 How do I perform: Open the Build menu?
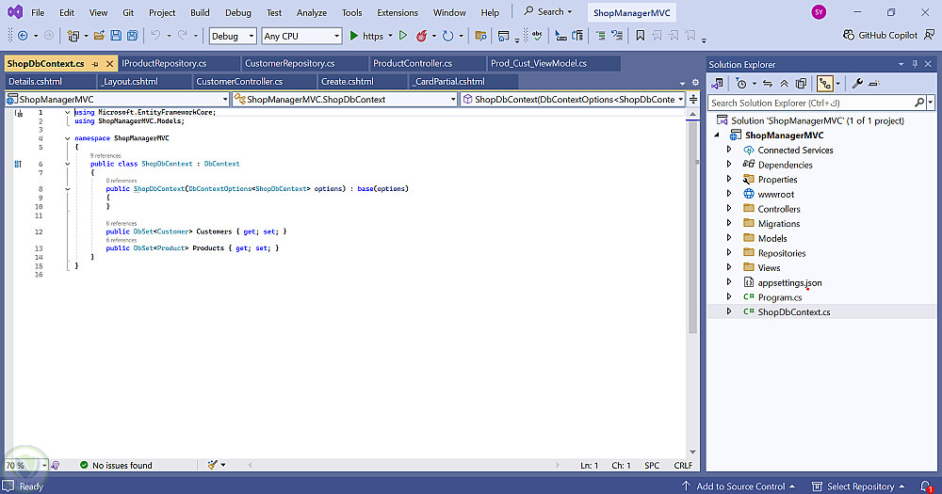(200, 13)
